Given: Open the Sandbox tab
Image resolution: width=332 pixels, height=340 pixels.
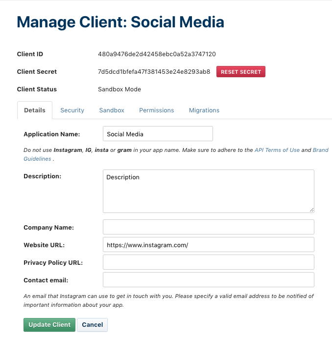Looking at the screenshot, I should click(112, 110).
